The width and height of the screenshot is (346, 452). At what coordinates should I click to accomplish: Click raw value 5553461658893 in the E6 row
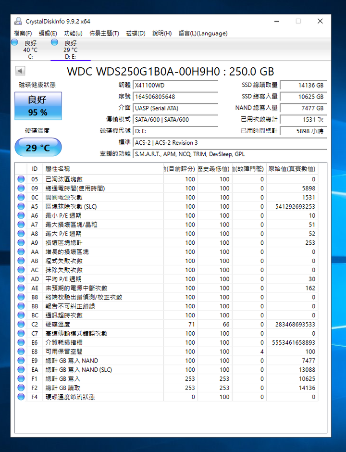tap(294, 342)
